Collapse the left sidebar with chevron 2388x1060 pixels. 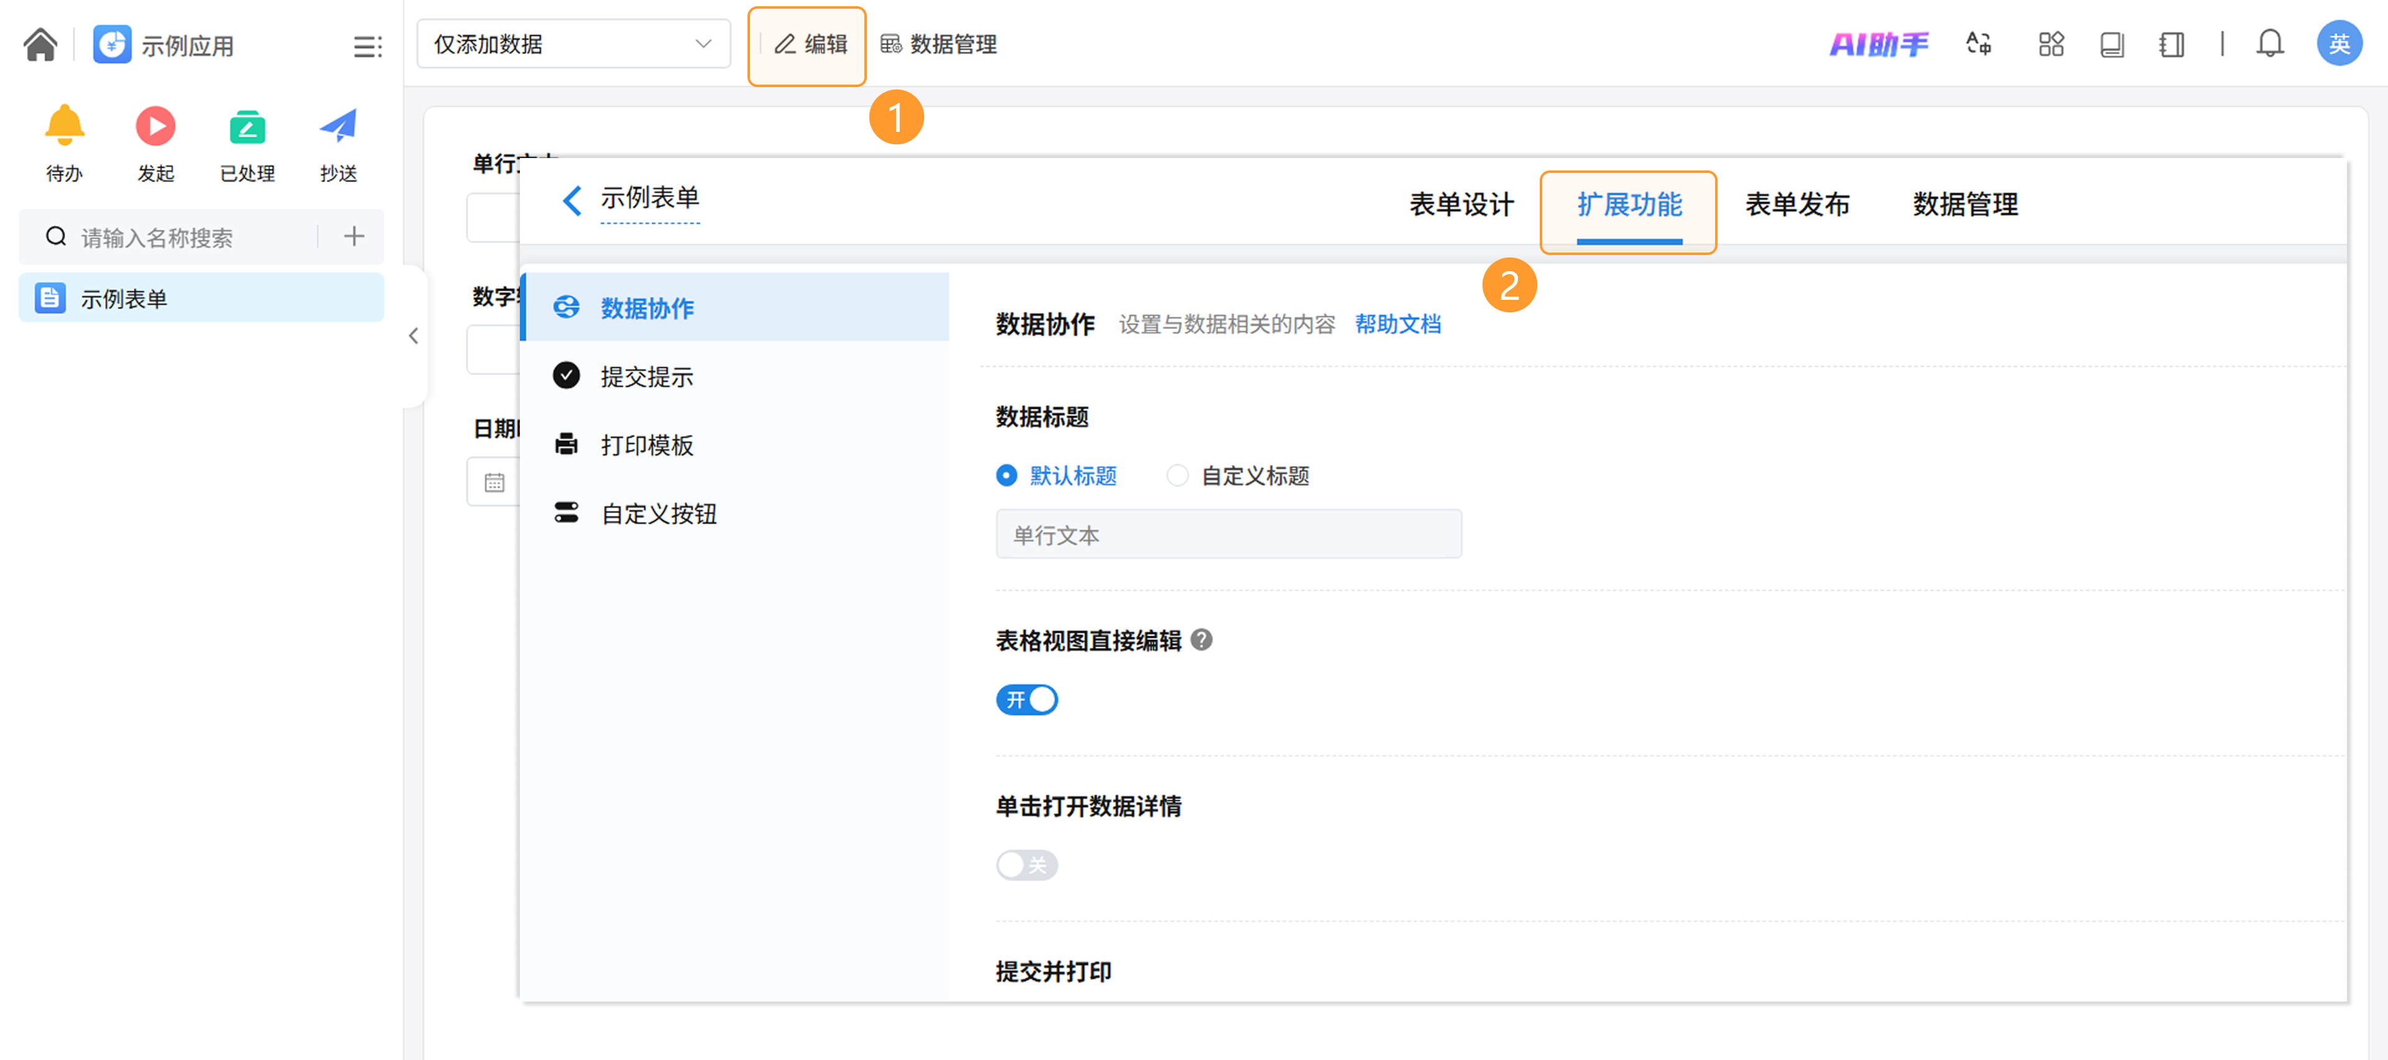(x=414, y=336)
